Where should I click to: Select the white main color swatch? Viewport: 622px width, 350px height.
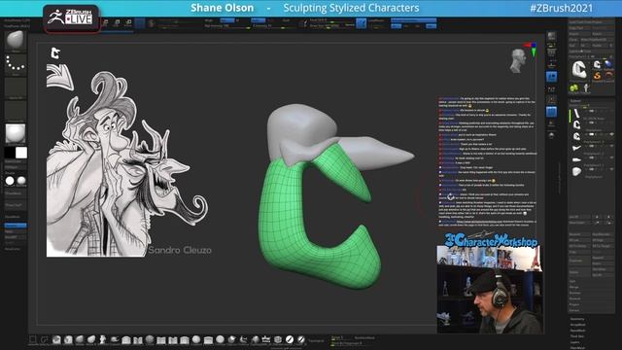click(x=21, y=153)
